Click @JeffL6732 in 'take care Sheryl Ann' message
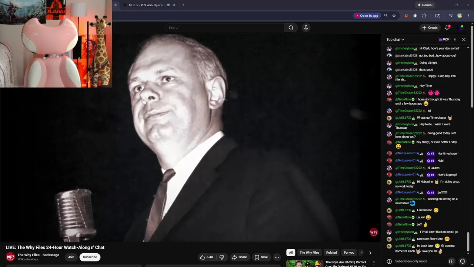The height and width of the screenshot is (267, 474). (403, 239)
